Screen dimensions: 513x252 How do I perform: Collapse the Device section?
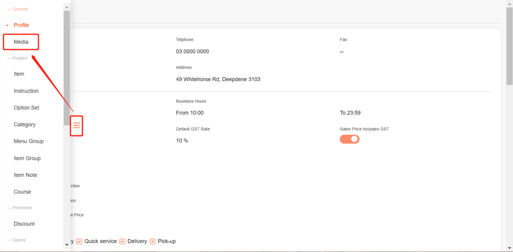click(17, 240)
